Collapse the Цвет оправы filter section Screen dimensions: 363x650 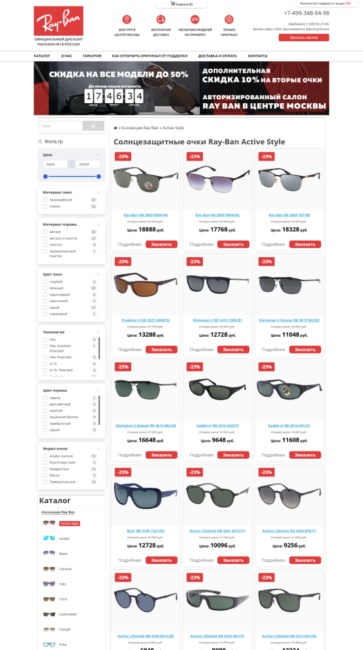coord(99,390)
